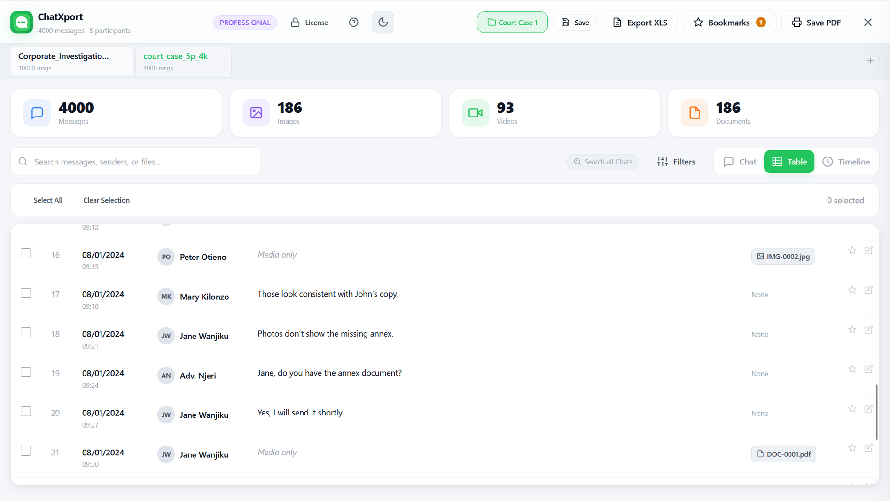The height and width of the screenshot is (501, 890).
Task: Bookmark message 20 with star icon
Action: click(852, 408)
